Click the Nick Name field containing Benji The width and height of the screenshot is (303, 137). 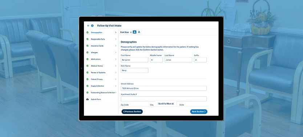tap(134, 70)
